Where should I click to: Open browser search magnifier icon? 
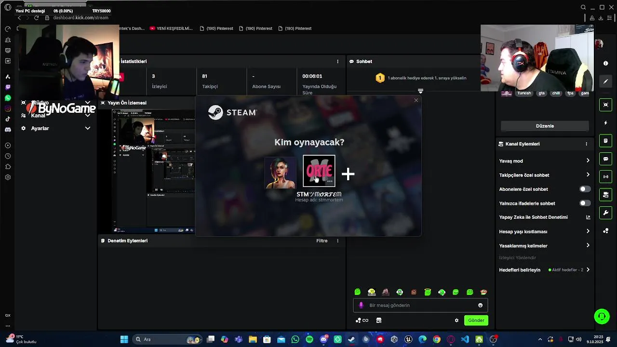point(583,7)
